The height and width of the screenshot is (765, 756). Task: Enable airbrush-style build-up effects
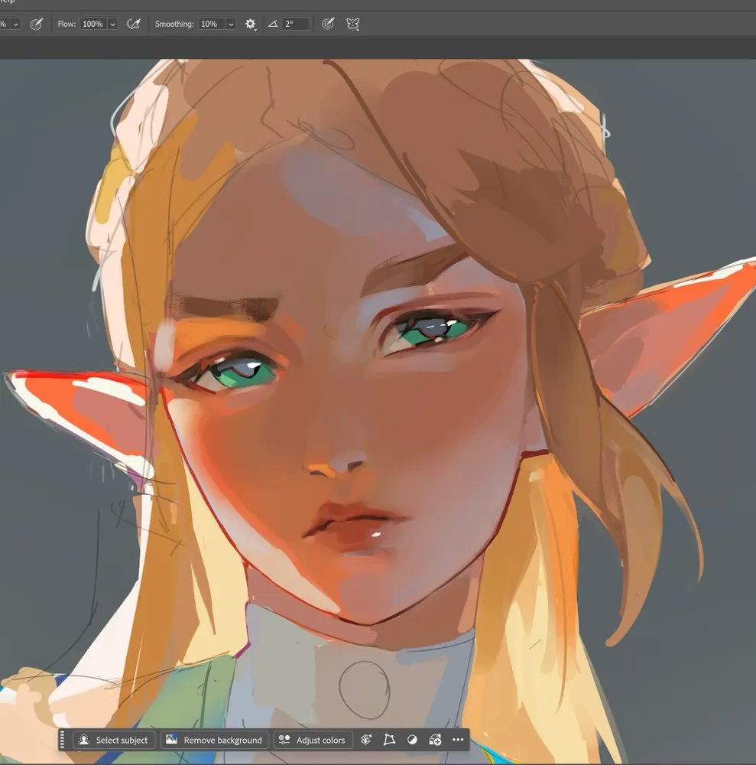tap(134, 24)
